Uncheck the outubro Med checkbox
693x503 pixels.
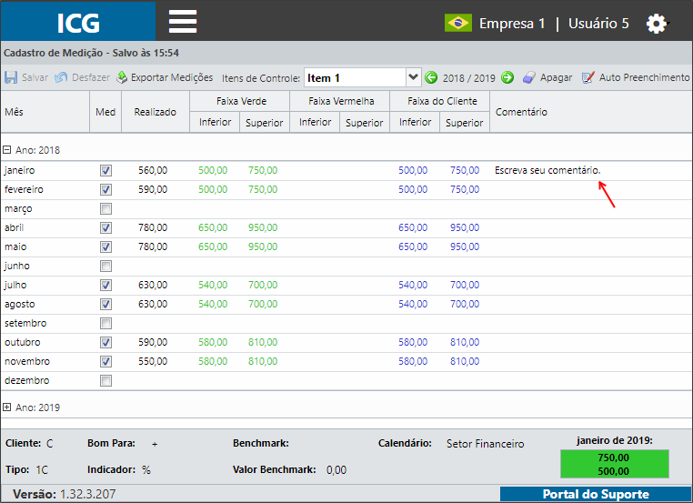(105, 343)
